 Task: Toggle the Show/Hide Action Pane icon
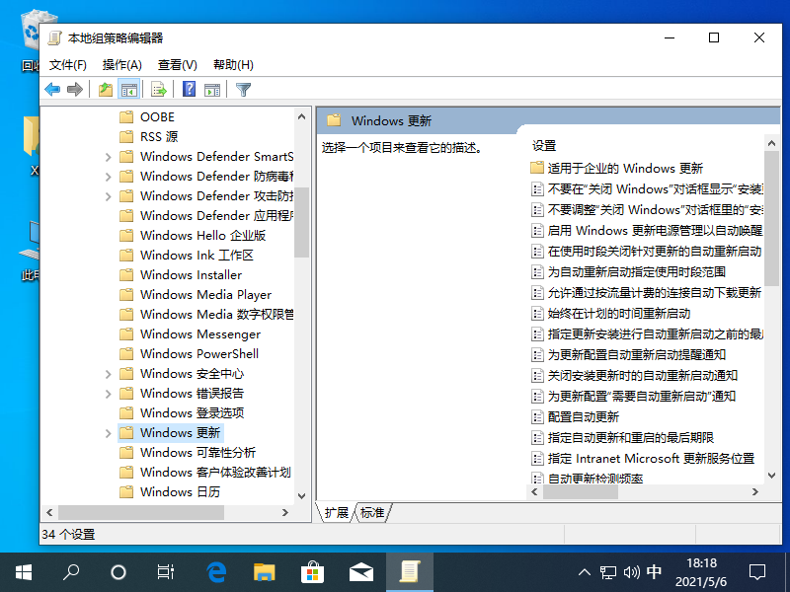[211, 90]
